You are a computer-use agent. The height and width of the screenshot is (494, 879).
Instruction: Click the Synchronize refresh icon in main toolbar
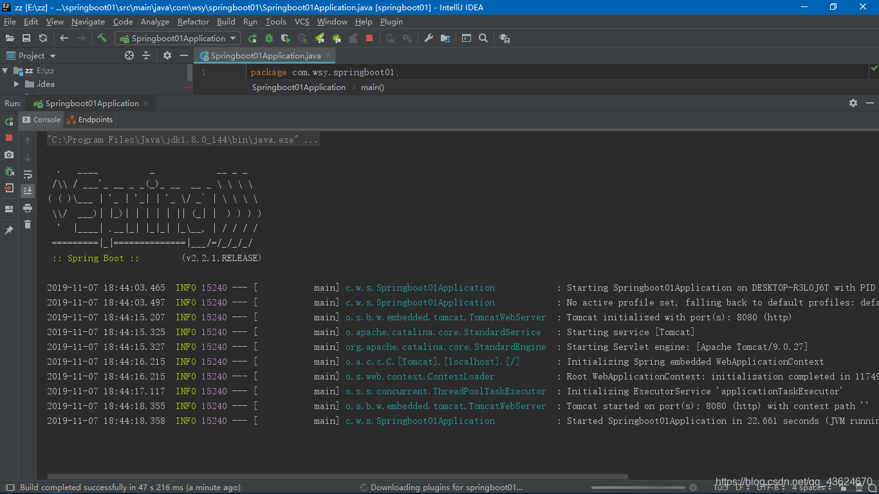[x=43, y=39]
